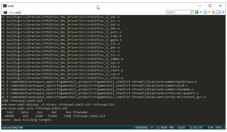Screen dimensions: 227x132
Task: Click the stm32f1xx_ll_gpio.o build line
Action: coord(61,40)
